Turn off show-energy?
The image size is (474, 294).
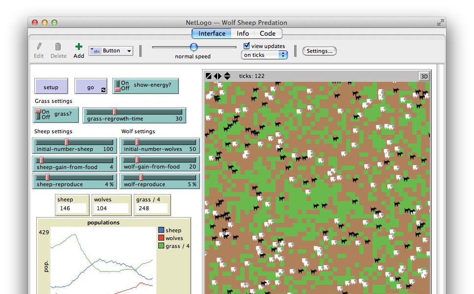tap(120, 88)
